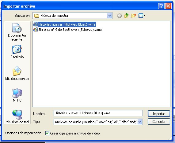The height and width of the screenshot is (143, 175).
Task: Select Mi PC in the places bar
Action: pyautogui.click(x=17, y=95)
